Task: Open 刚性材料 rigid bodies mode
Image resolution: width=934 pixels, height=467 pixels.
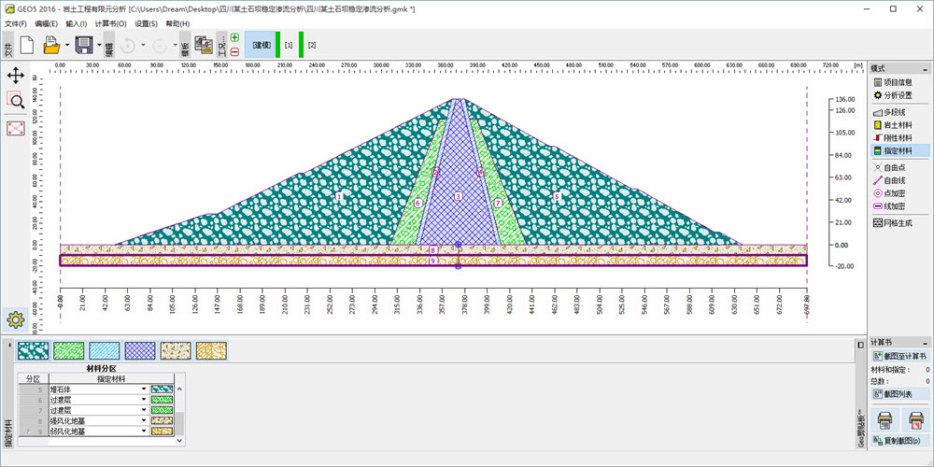Action: (x=899, y=138)
